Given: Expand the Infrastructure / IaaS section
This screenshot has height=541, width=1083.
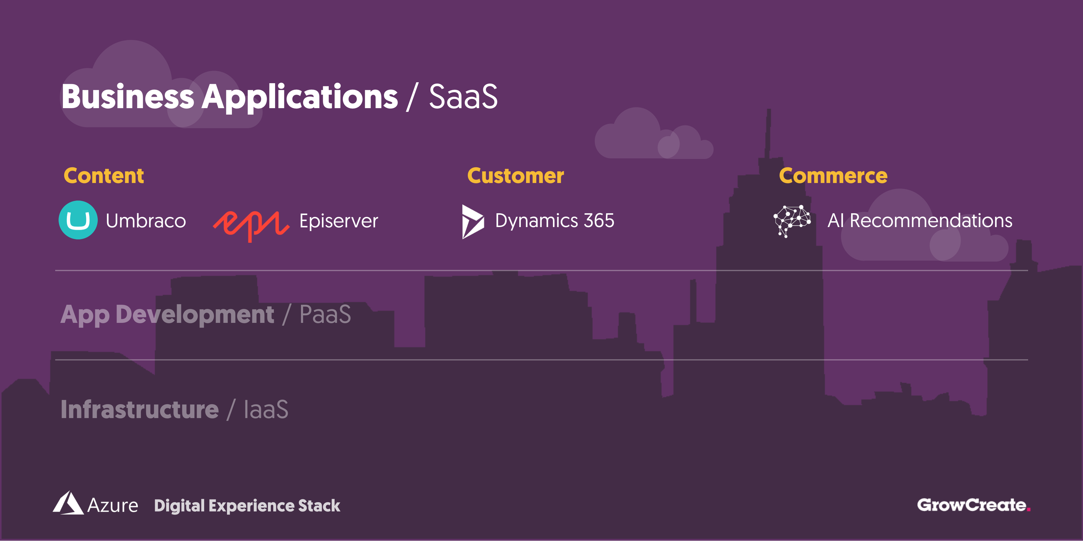Looking at the screenshot, I should (174, 409).
